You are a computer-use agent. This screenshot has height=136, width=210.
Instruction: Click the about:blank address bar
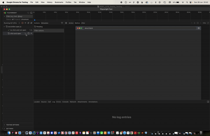(x=140, y=28)
